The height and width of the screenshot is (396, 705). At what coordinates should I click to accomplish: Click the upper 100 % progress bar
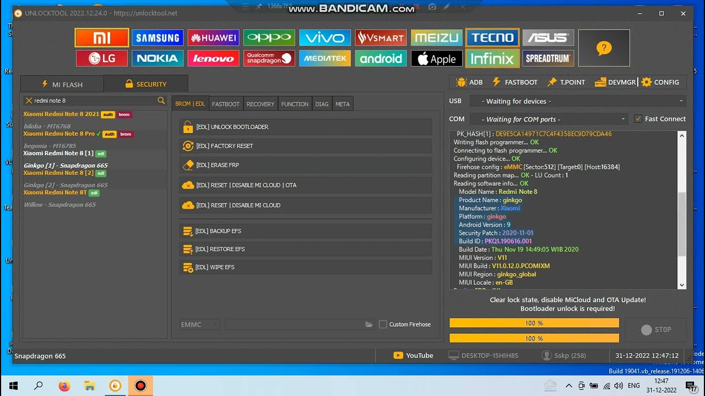534,323
